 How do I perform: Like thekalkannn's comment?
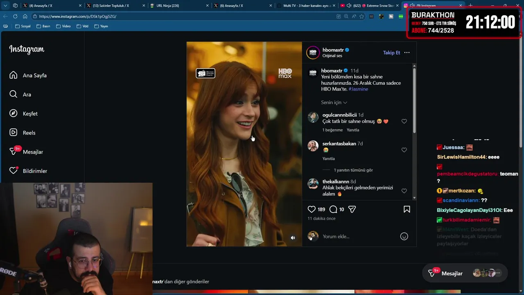click(x=404, y=191)
